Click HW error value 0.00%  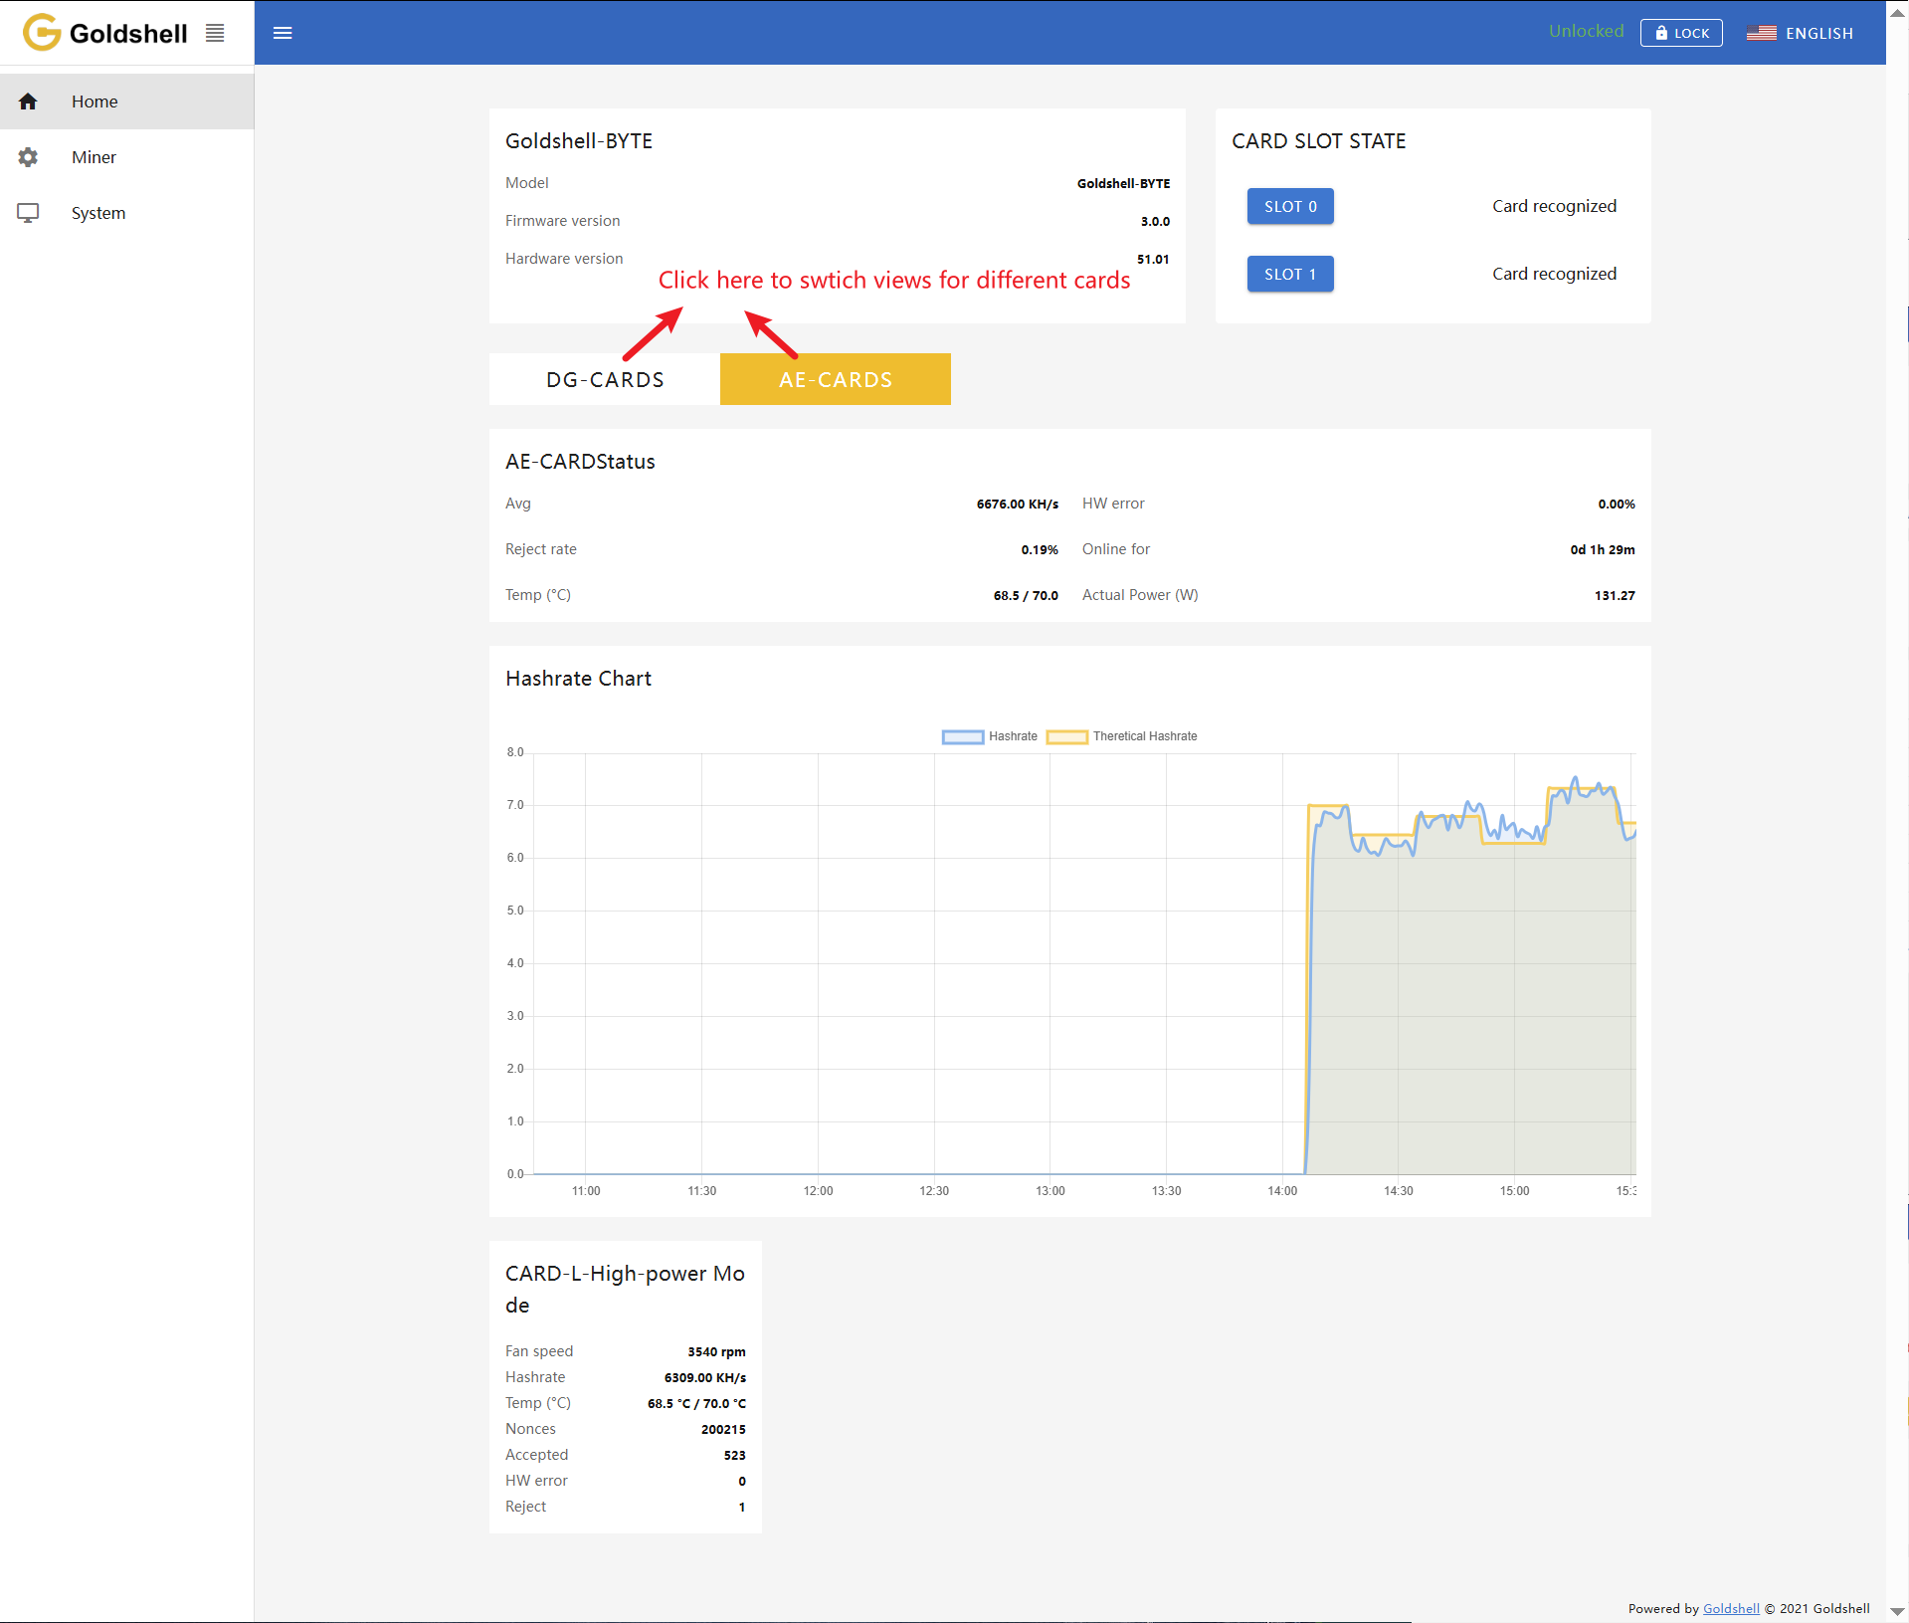pyautogui.click(x=1617, y=505)
